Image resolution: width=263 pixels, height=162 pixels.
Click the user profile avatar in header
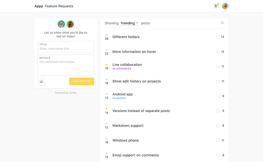click(225, 6)
